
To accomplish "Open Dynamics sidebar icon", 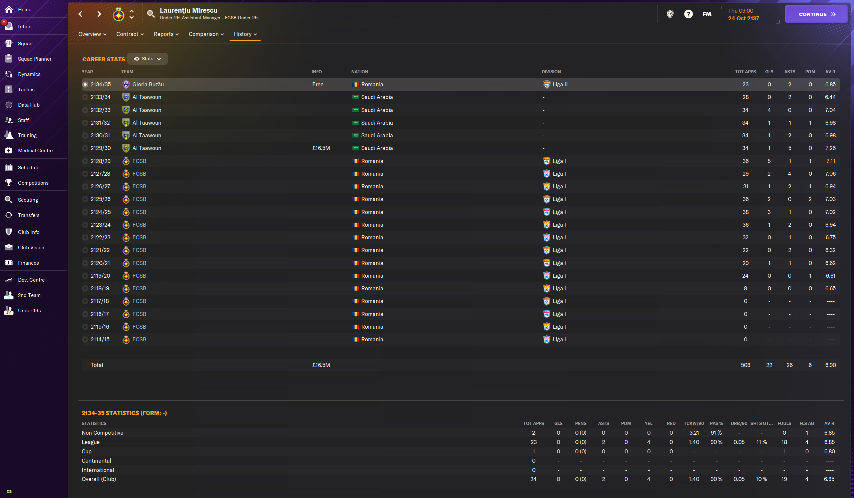I will point(9,74).
